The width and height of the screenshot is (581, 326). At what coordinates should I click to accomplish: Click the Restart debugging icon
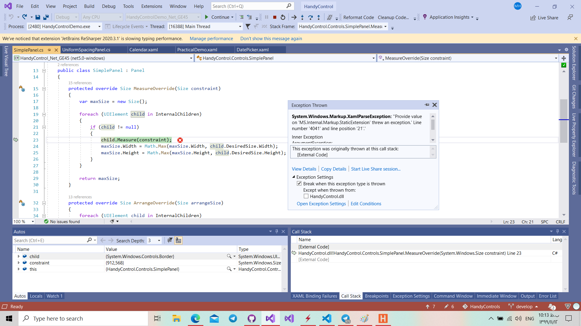283,17
